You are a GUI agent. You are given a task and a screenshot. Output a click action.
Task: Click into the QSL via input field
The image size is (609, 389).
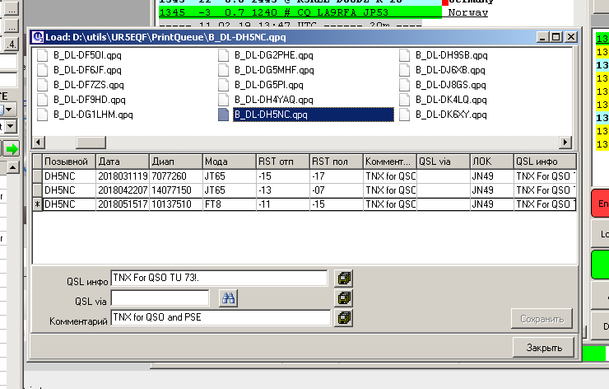coord(160,298)
